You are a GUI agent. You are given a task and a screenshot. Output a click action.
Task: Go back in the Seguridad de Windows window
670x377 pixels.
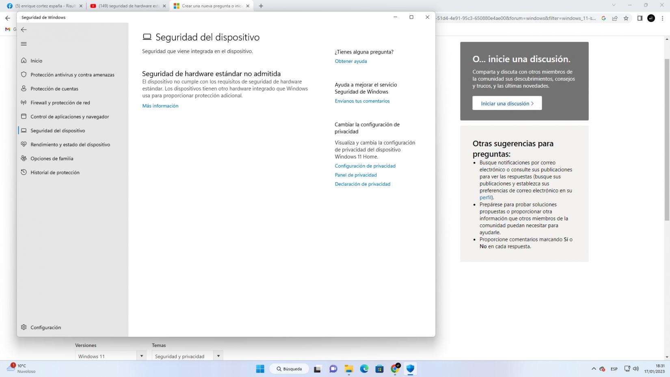[24, 30]
